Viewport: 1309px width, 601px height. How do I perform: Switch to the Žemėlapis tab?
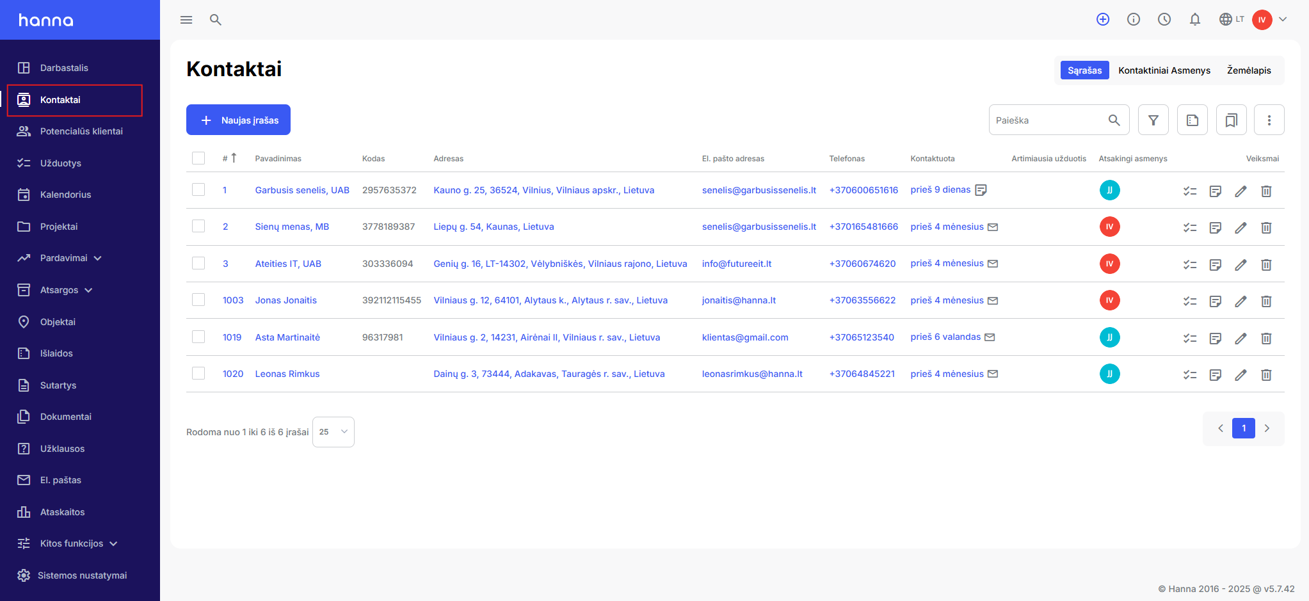[1249, 70]
